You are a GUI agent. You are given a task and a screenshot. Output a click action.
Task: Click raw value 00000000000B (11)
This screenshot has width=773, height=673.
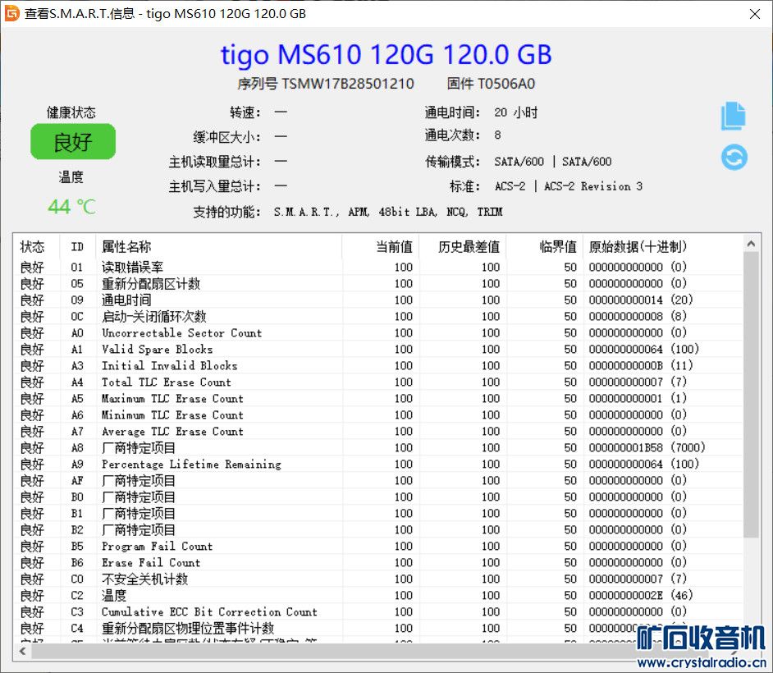point(640,365)
